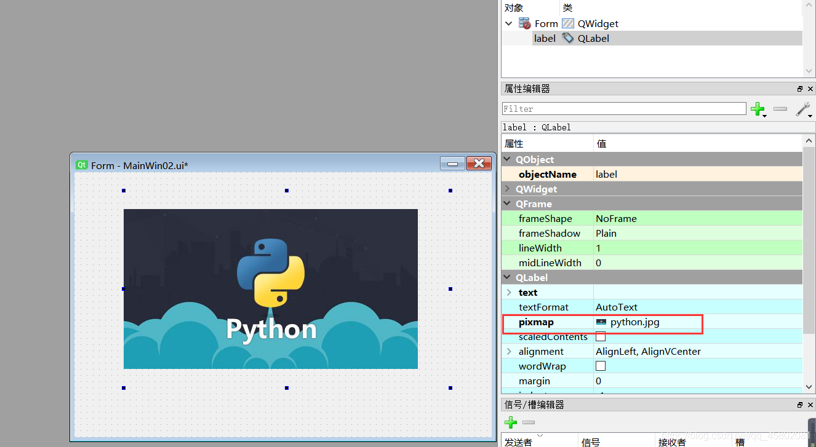Close the Signal/Slot Editor panel

[x=810, y=405]
